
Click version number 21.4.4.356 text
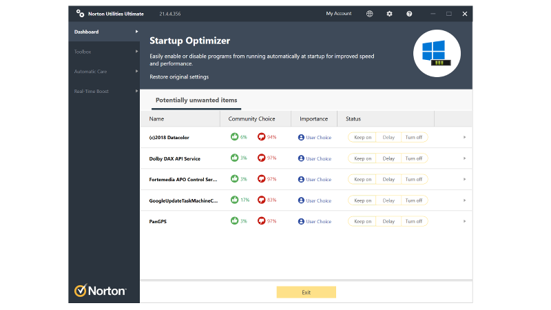(x=170, y=14)
